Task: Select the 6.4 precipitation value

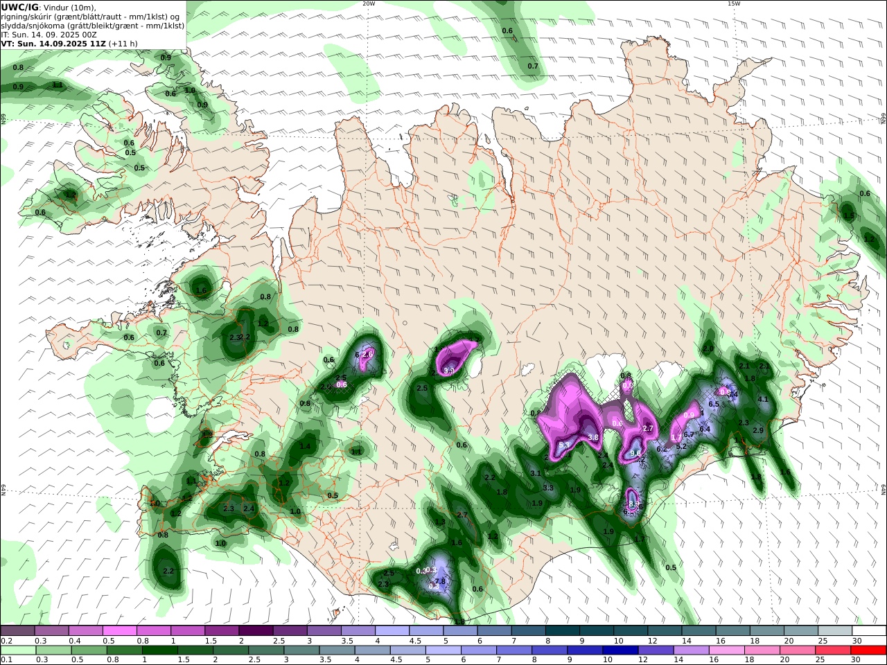Action: (x=705, y=429)
